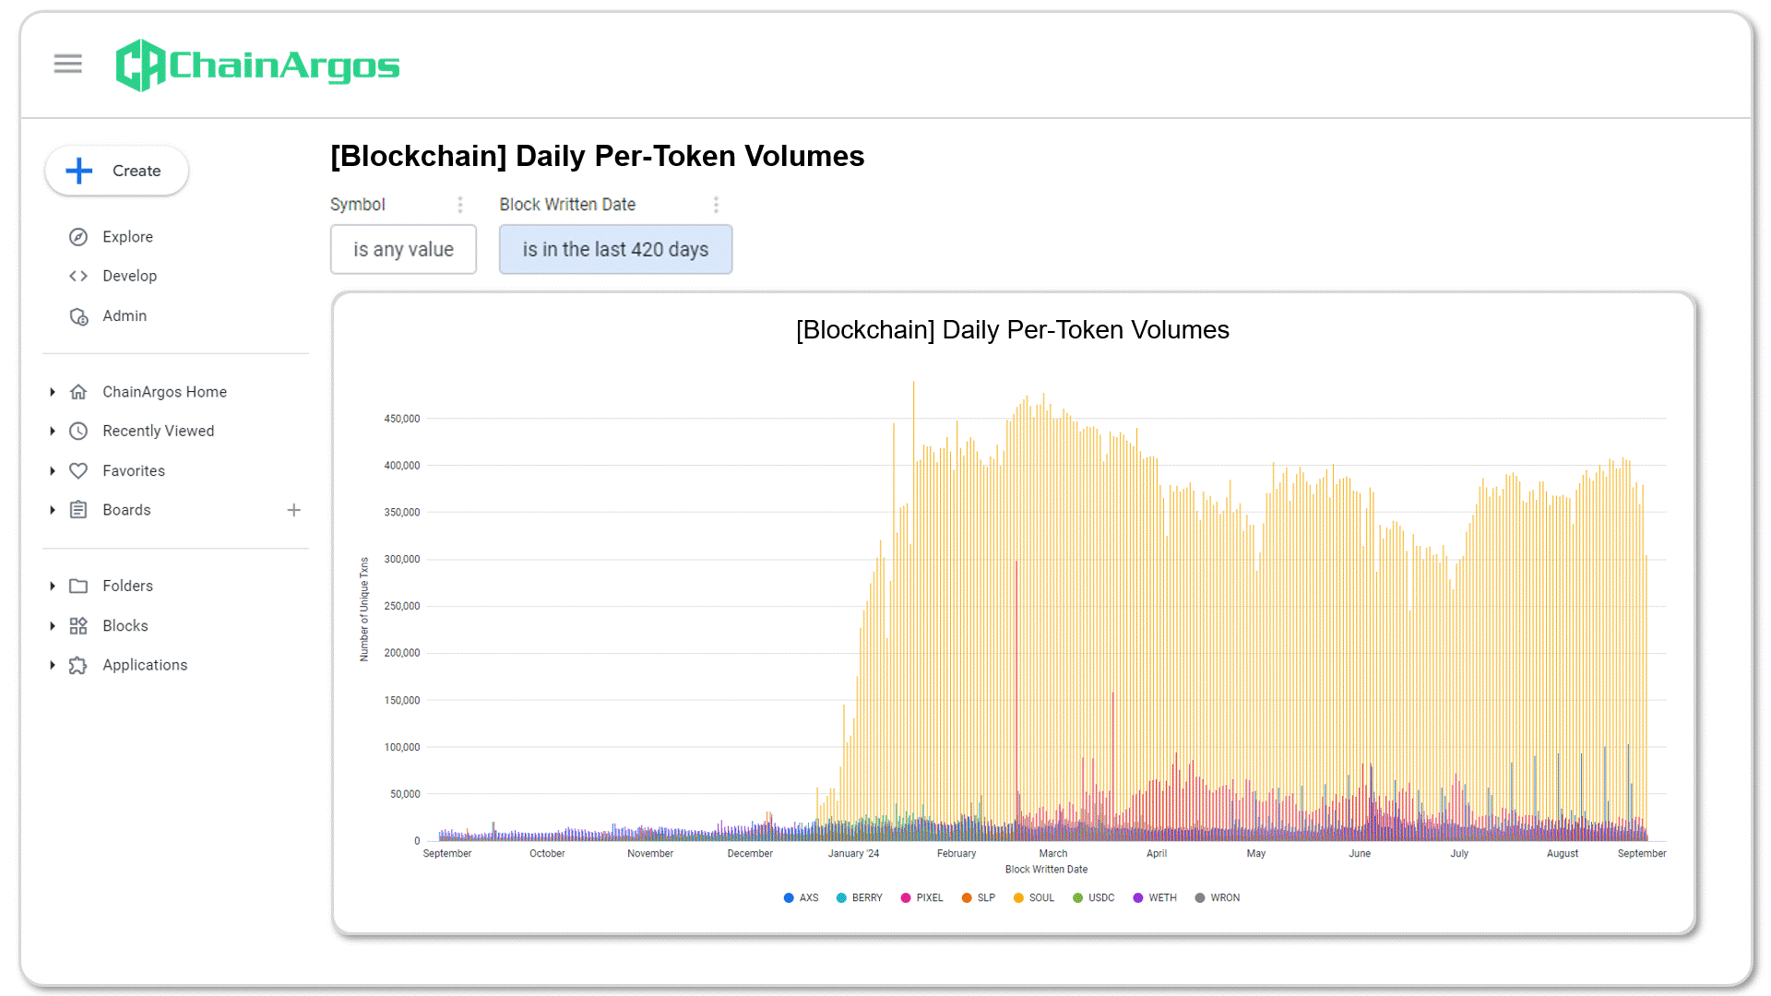
Task: Add a new board with plus icon
Action: (293, 510)
